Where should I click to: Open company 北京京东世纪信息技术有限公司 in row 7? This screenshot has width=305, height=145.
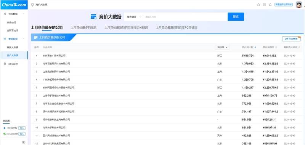(x=59, y=104)
